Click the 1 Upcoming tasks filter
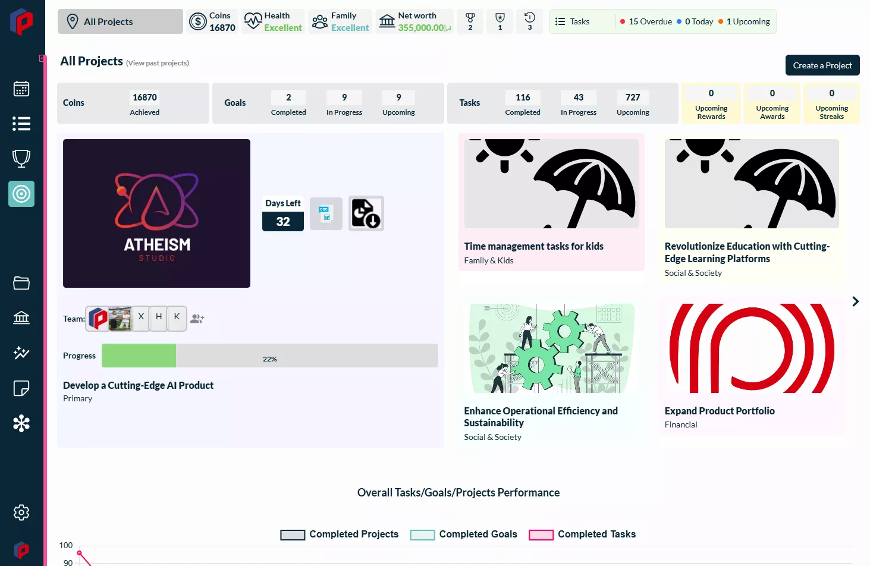Viewport: 870px width, 566px height. coord(744,21)
